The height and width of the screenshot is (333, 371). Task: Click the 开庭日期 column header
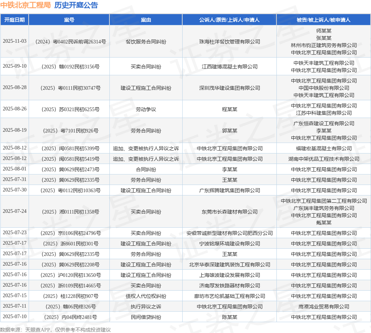click(x=14, y=20)
